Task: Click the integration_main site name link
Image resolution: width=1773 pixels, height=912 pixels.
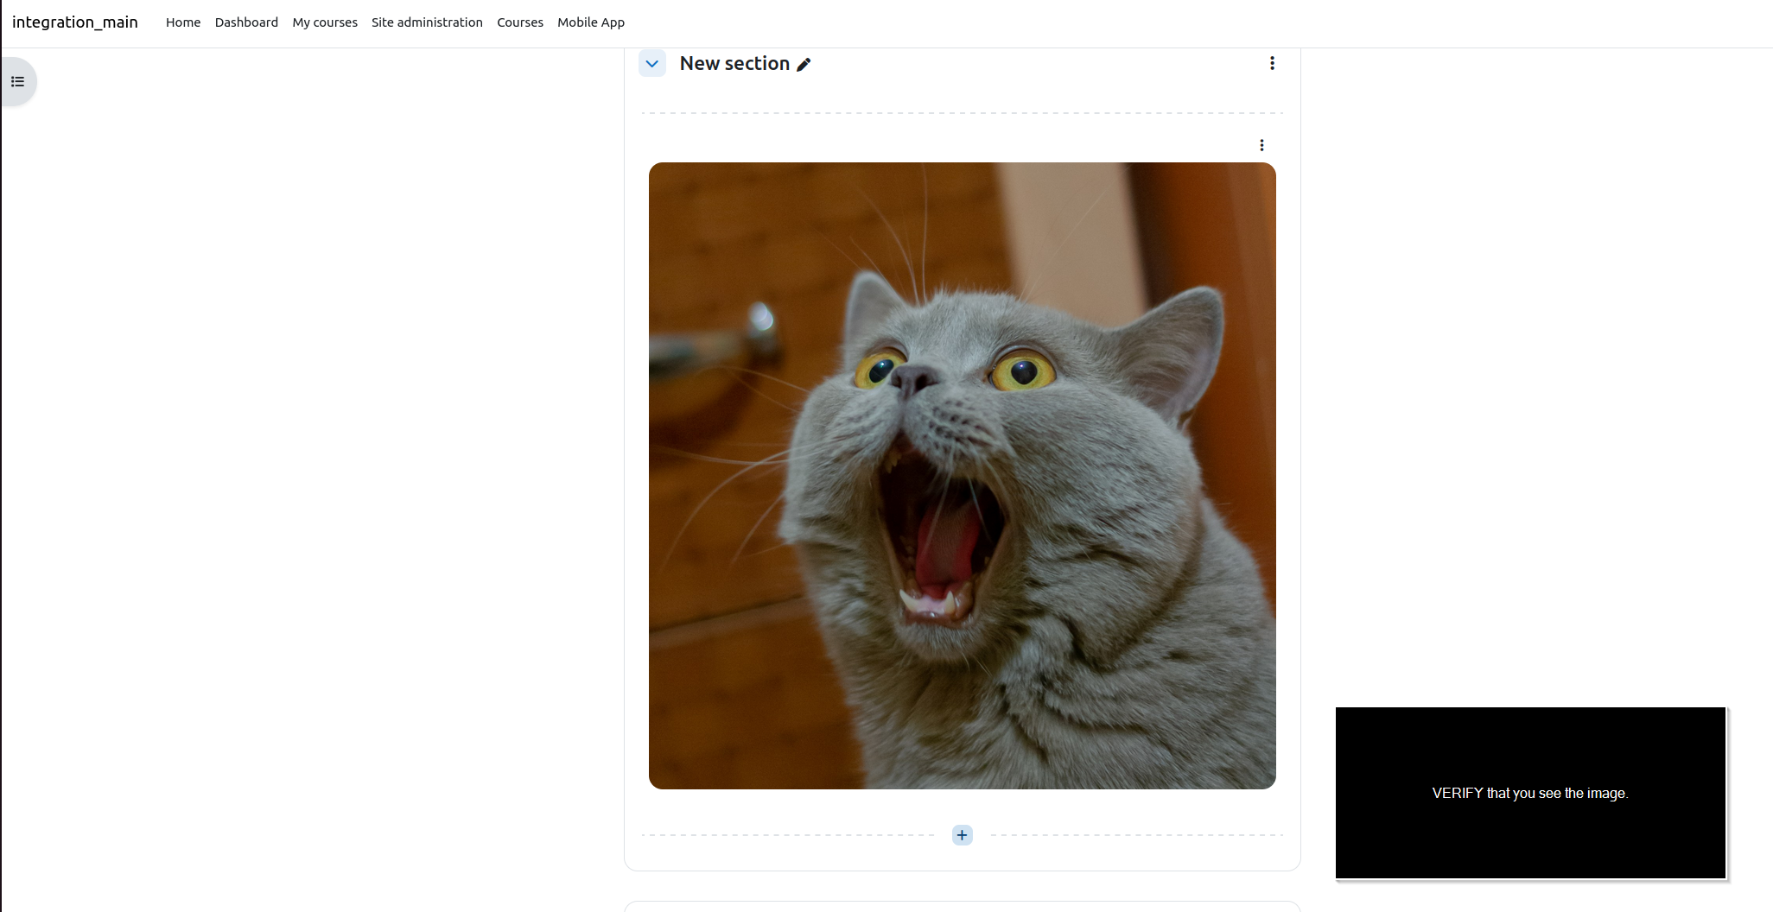Action: click(75, 22)
